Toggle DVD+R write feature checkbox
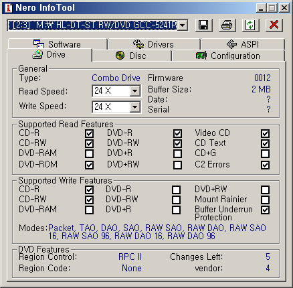 [177, 210]
